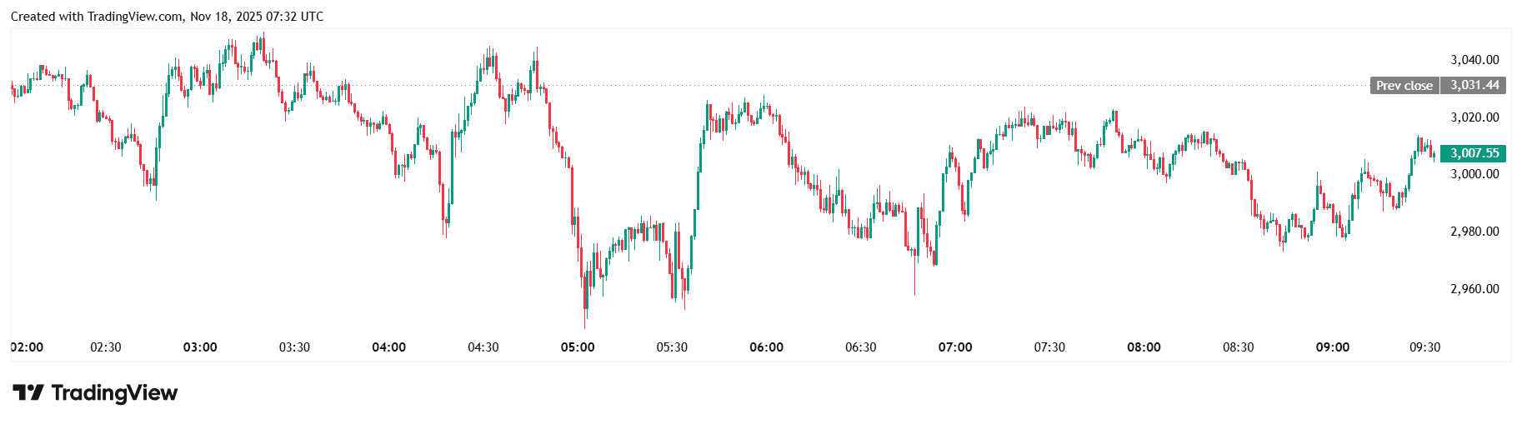Click the 3,000.00 price scale label

coord(1474,174)
